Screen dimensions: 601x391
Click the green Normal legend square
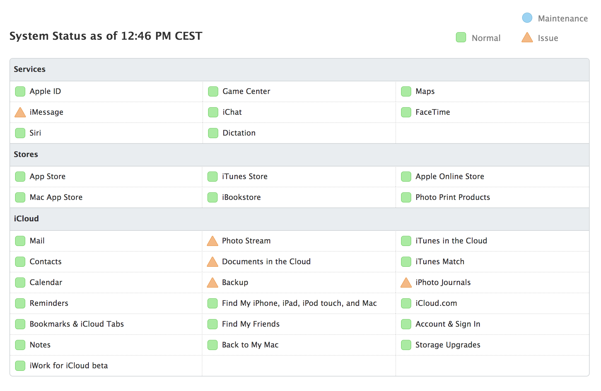461,37
